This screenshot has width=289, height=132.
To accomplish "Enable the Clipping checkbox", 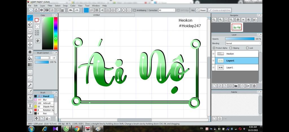I will [x=231, y=48].
